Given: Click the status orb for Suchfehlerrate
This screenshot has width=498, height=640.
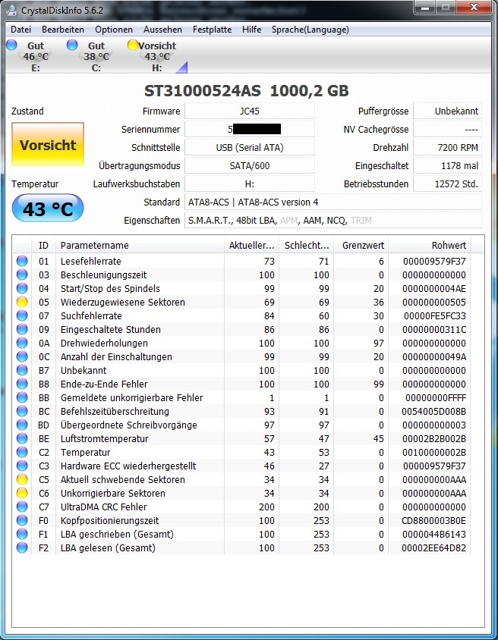Looking at the screenshot, I should [x=22, y=316].
